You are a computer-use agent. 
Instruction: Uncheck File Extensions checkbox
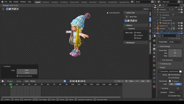pyautogui.click(x=169, y=75)
